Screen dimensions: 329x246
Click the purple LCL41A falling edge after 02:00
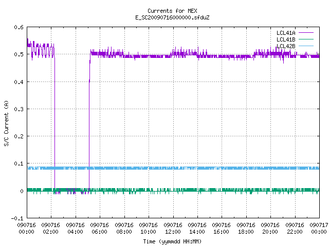[x=55, y=124]
